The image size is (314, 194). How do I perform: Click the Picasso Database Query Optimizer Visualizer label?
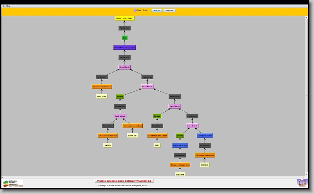tap(124, 181)
